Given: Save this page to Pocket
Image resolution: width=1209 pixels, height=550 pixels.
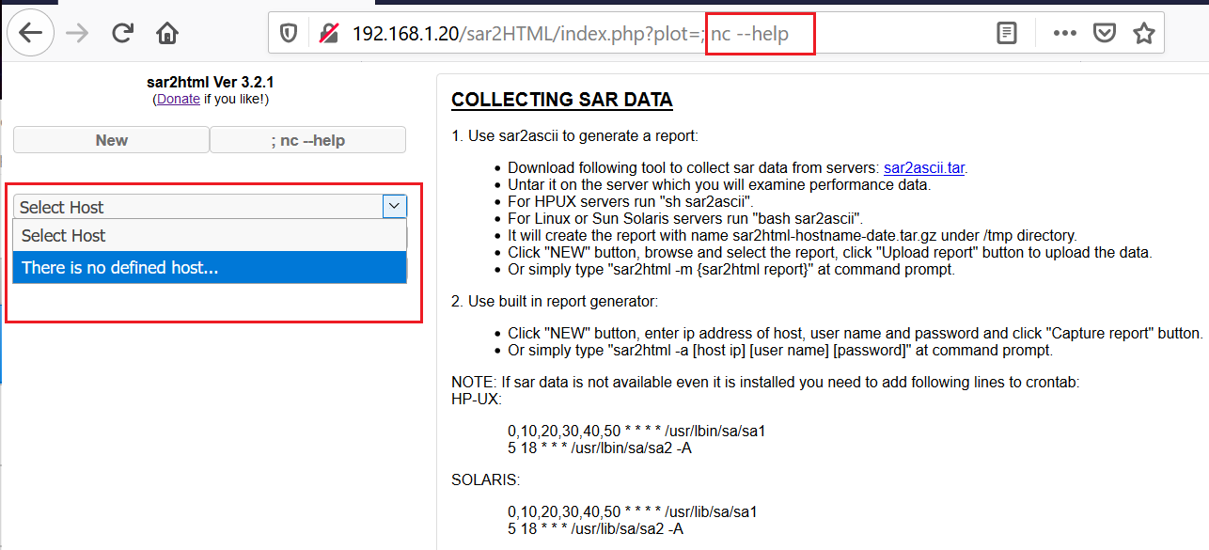Looking at the screenshot, I should click(x=1104, y=34).
